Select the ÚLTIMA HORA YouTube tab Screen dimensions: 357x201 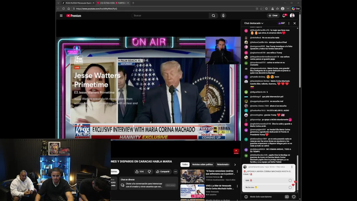[113, 3]
